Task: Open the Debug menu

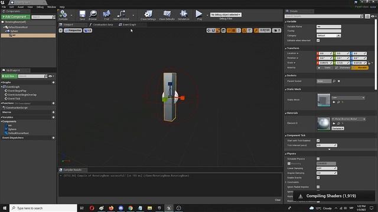Action: click(40, 7)
